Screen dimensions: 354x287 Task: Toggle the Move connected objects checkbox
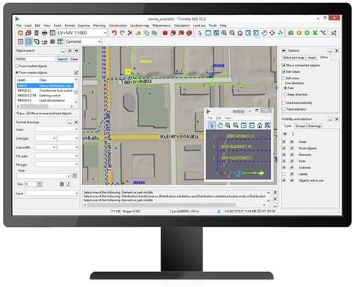click(x=284, y=65)
